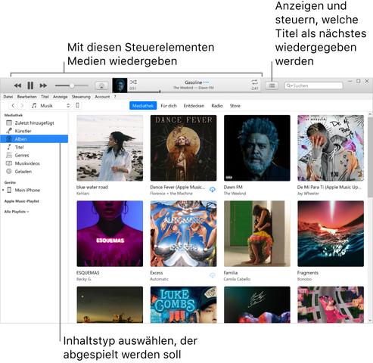
Task: Expand the Mein iPhone disclosure triangle
Action: (x=3, y=190)
